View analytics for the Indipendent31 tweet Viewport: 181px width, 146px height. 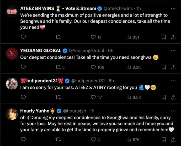click(129, 97)
